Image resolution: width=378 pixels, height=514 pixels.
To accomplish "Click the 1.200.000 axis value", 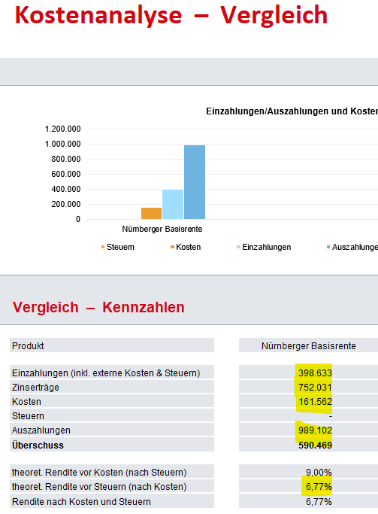I will (63, 129).
